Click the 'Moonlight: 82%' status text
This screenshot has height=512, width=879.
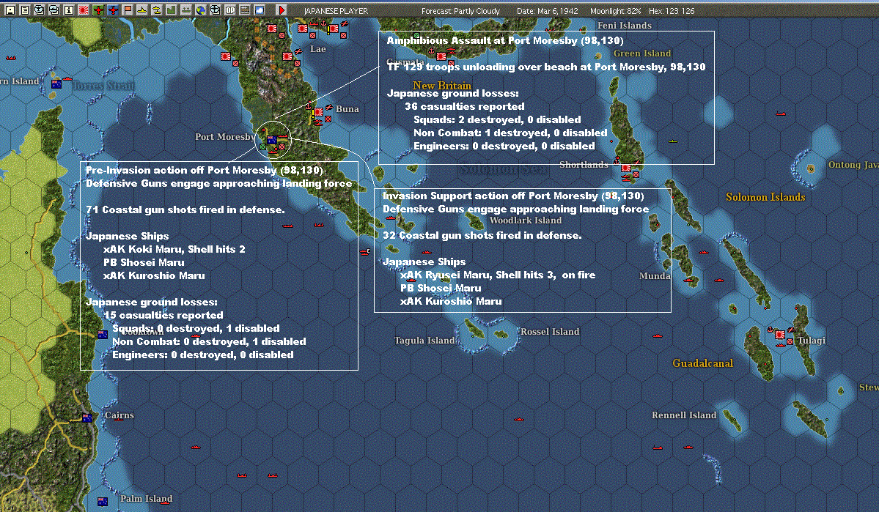(x=616, y=11)
